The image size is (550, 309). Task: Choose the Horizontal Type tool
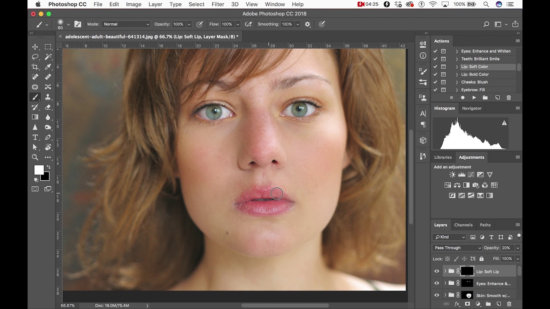(x=35, y=137)
